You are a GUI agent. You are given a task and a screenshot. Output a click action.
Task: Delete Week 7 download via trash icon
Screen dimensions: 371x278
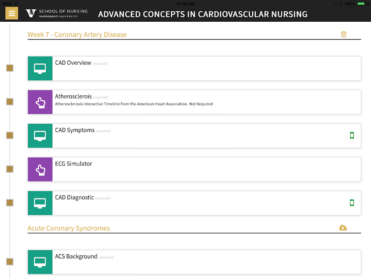pos(344,34)
